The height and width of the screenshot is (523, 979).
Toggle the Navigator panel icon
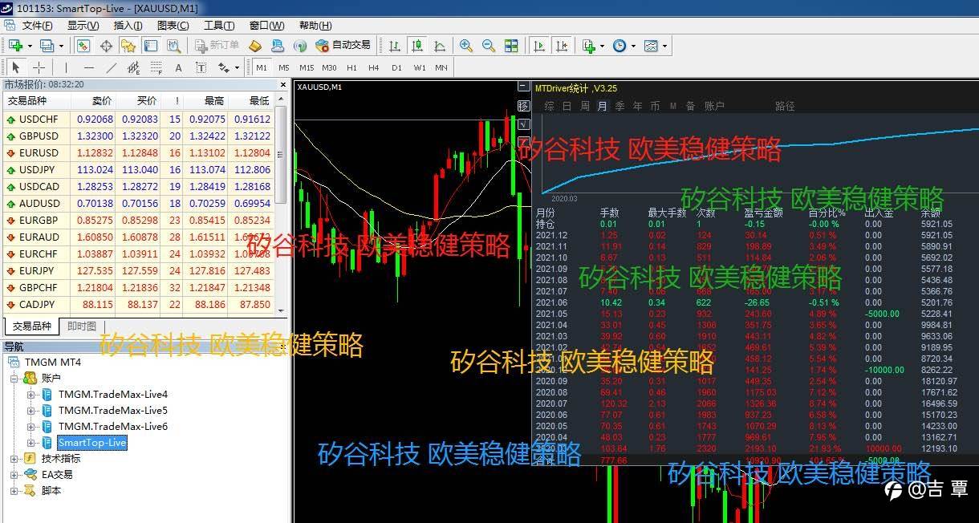click(x=128, y=46)
